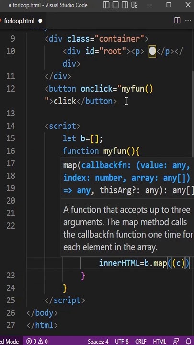The image size is (194, 345).
Task: Click line number 16 in the gutter
Action: click(x=11, y=151)
